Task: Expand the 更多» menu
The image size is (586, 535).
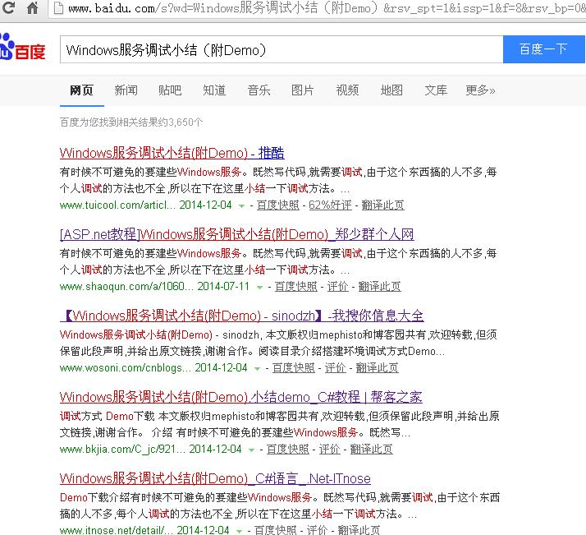Action: [480, 90]
